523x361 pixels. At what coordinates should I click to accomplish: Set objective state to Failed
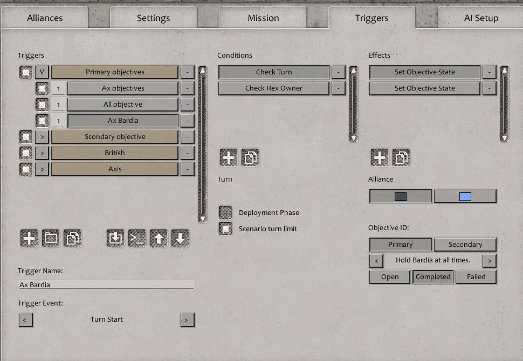point(476,276)
